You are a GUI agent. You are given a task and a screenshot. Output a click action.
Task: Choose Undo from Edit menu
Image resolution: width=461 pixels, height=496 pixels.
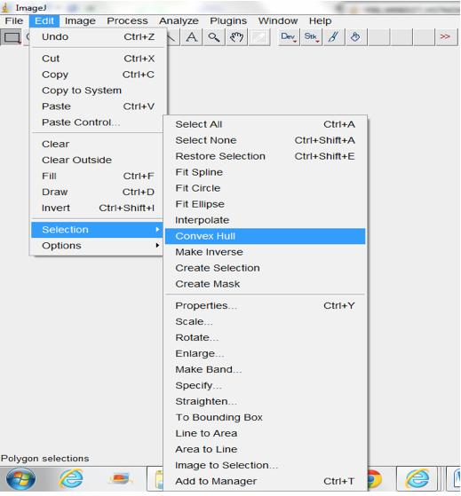pos(99,36)
